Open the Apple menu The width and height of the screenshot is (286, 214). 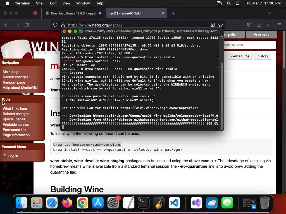(x=7, y=3)
